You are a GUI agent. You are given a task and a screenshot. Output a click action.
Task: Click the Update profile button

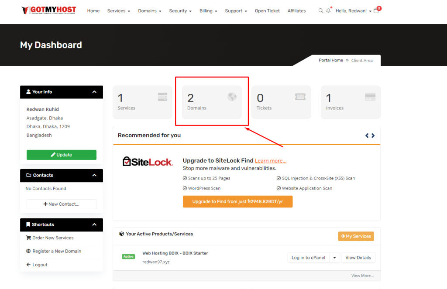[x=61, y=155]
